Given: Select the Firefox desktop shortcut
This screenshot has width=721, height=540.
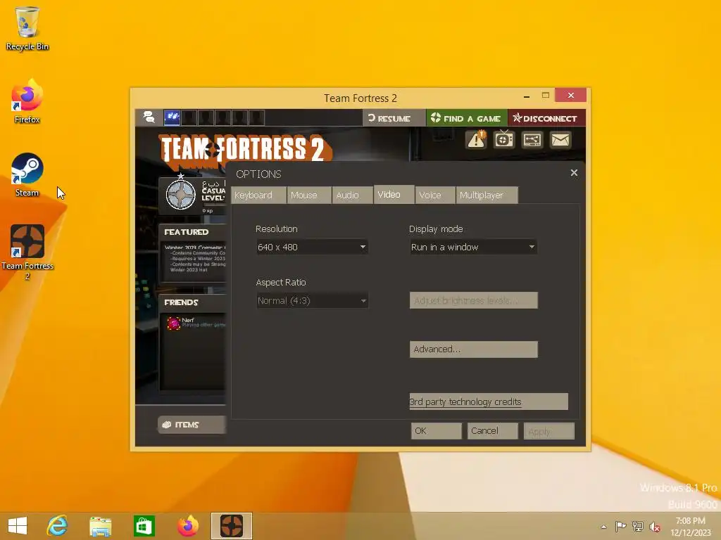Looking at the screenshot, I should pyautogui.click(x=27, y=101).
